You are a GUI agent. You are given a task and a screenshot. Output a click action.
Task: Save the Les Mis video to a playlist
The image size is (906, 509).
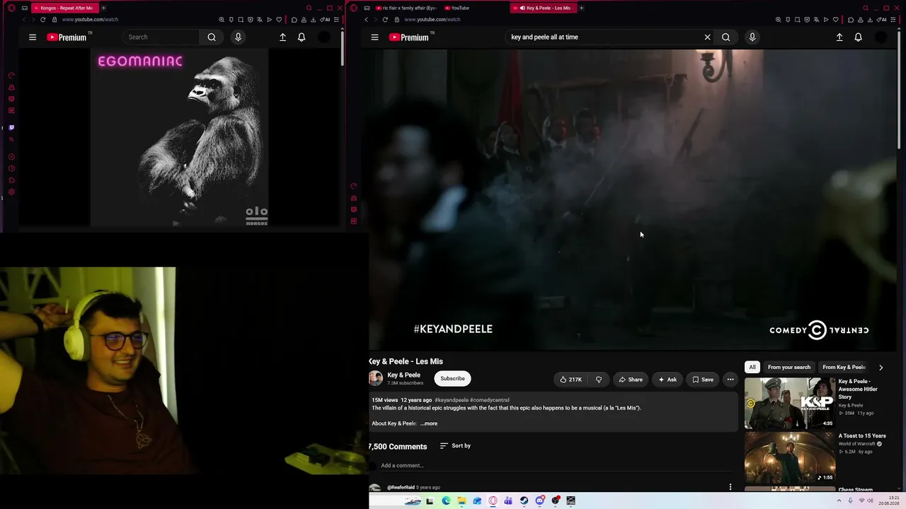click(x=703, y=380)
